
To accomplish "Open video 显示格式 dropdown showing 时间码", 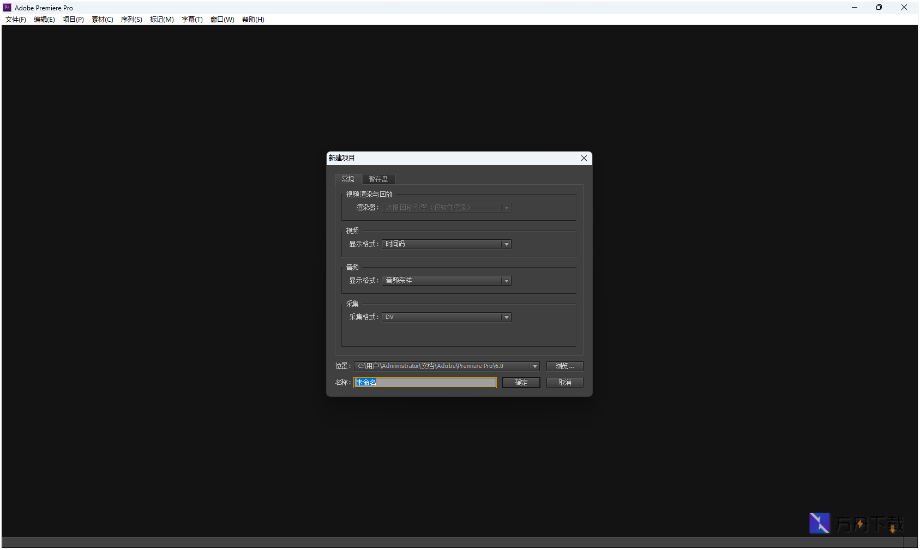I will pyautogui.click(x=447, y=244).
